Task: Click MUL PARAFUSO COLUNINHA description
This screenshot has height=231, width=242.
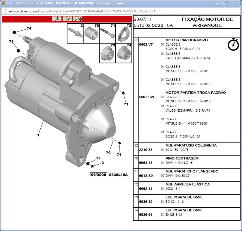Action: tap(191, 145)
